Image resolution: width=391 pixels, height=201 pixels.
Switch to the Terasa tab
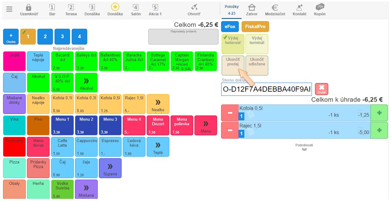coord(71,10)
